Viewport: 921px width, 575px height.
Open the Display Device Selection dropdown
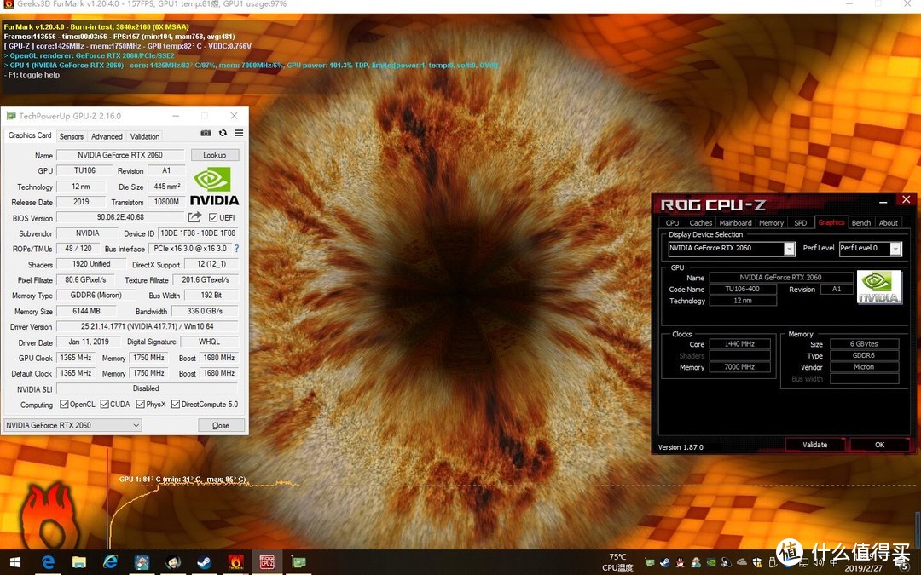(x=732, y=248)
